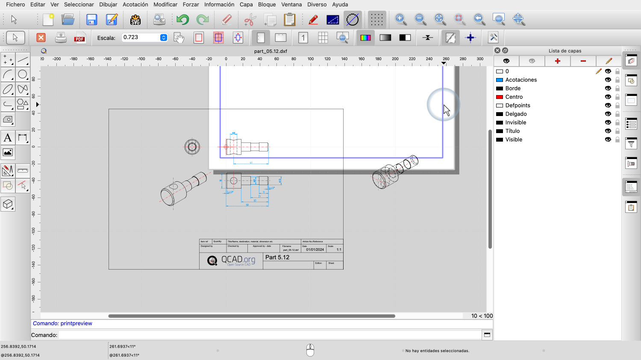
Task: Click the add layer plus button
Action: [557, 61]
